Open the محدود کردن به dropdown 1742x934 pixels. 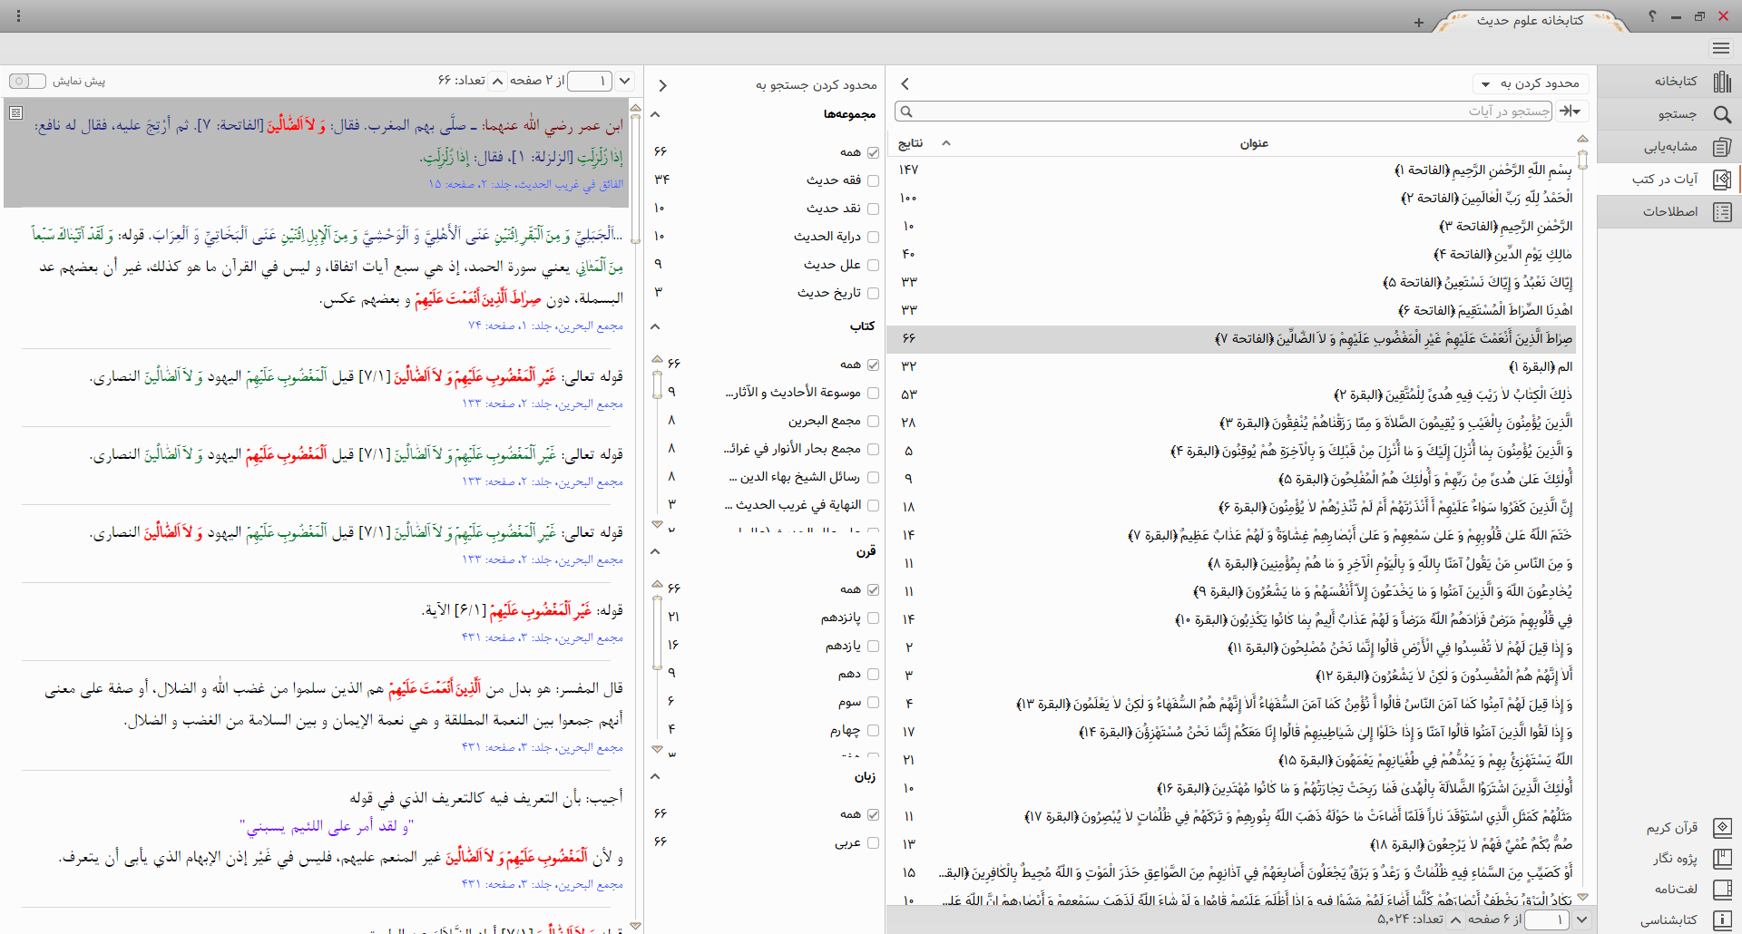tap(1530, 84)
